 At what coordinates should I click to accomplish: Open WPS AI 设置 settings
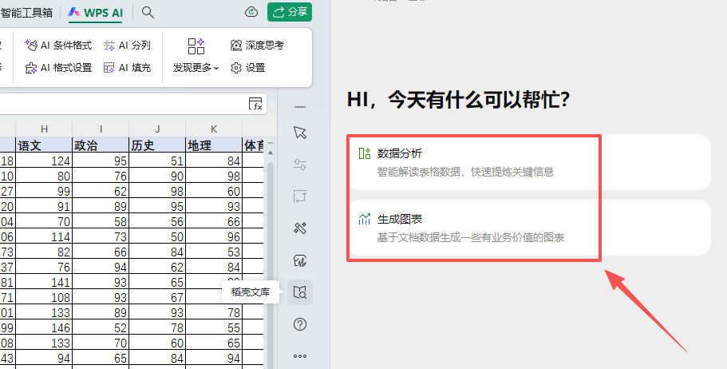[x=248, y=68]
